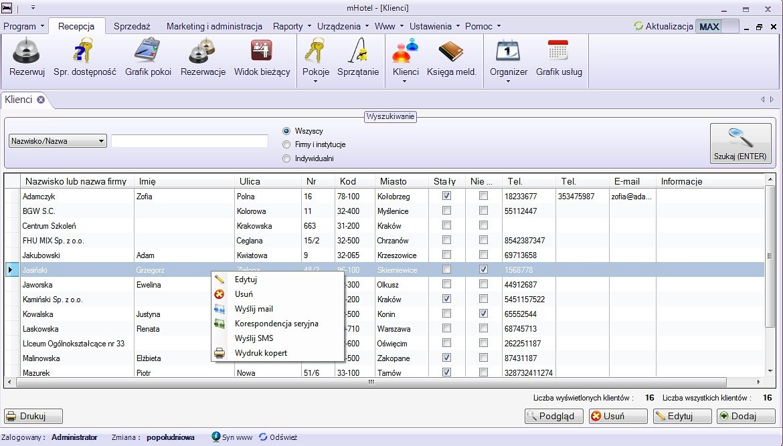The image size is (783, 446).
Task: Expand the Urządzenia menu
Action: [x=343, y=27]
